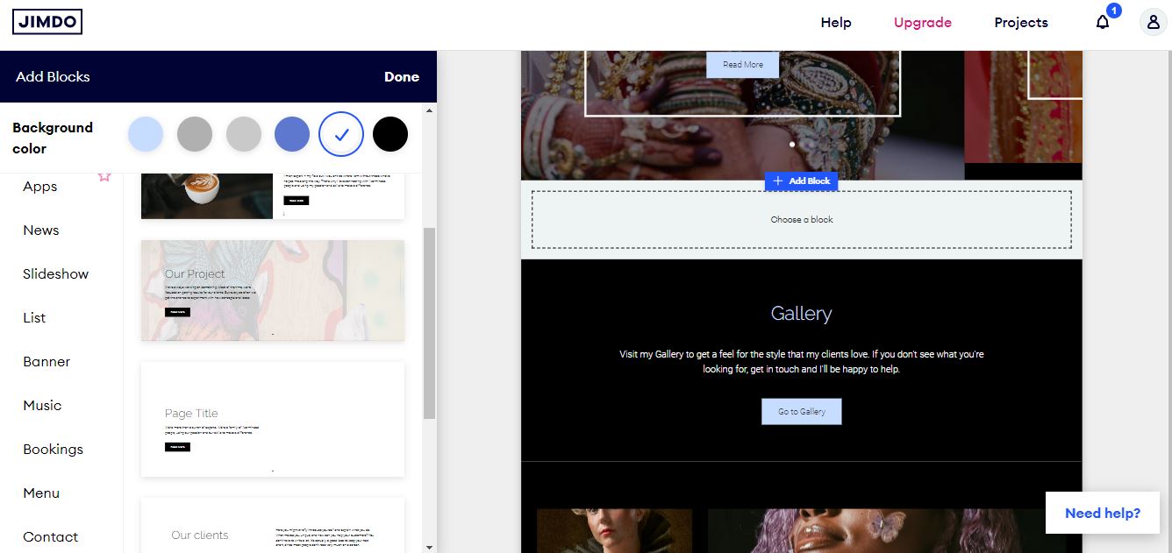Click the block list scrollbar thumb
The image size is (1172, 553).
(x=430, y=323)
